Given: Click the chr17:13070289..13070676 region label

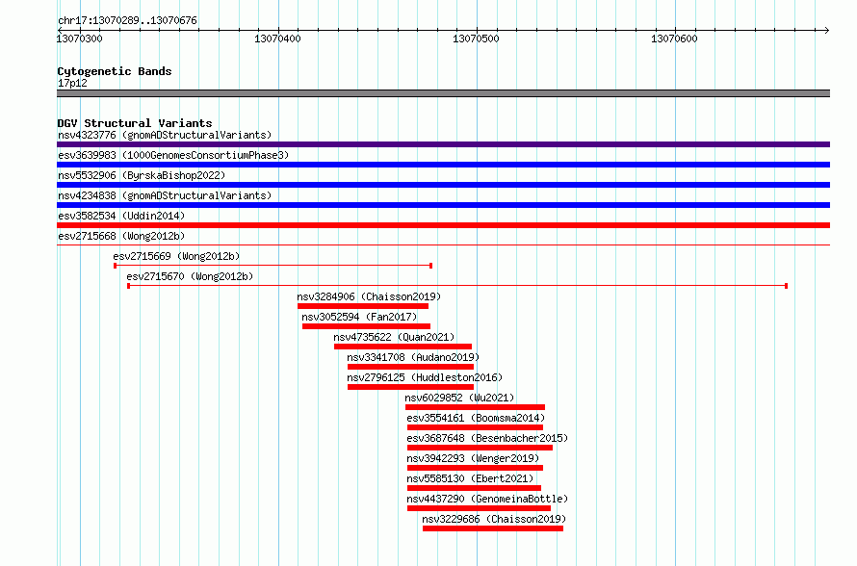Looking at the screenshot, I should click(127, 20).
